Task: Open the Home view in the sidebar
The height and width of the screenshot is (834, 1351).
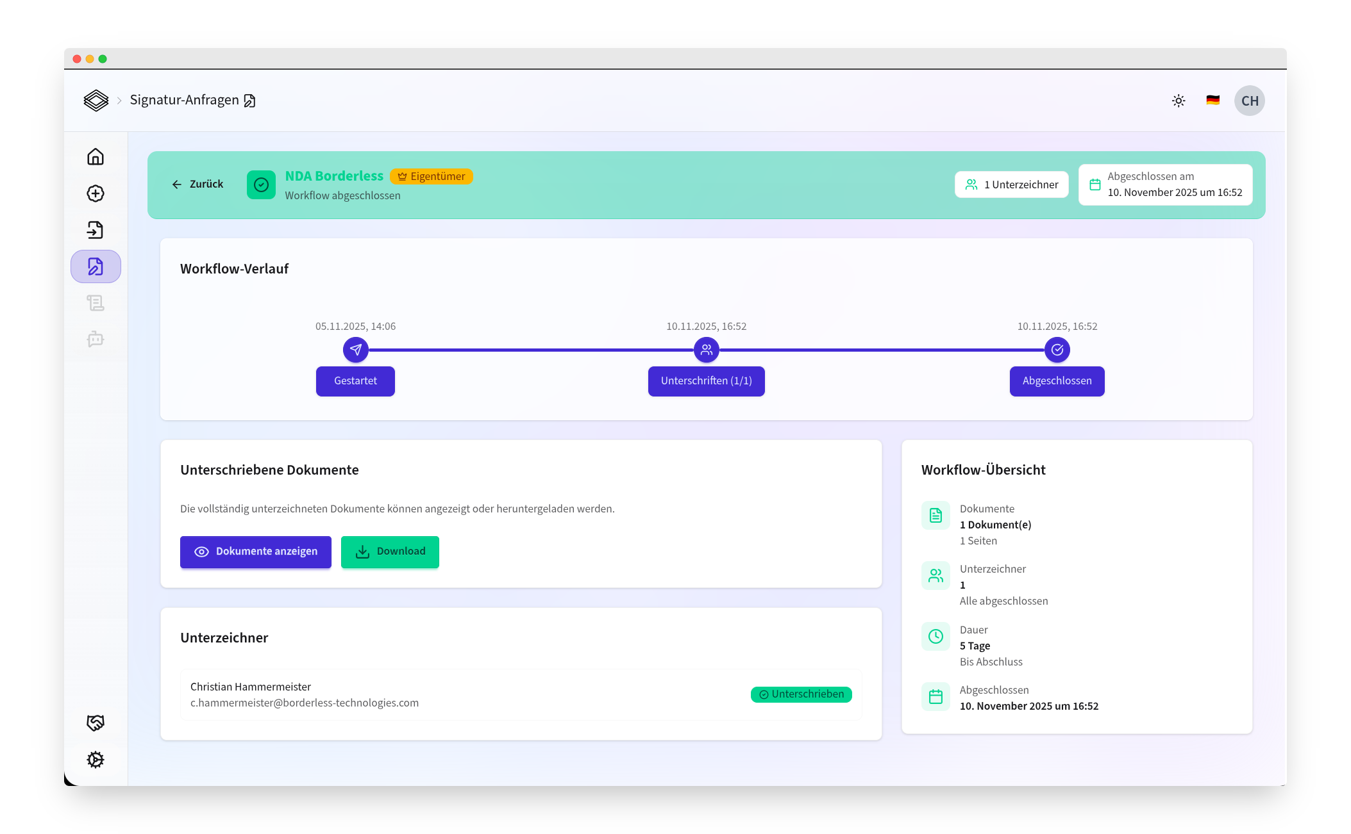Action: tap(95, 156)
